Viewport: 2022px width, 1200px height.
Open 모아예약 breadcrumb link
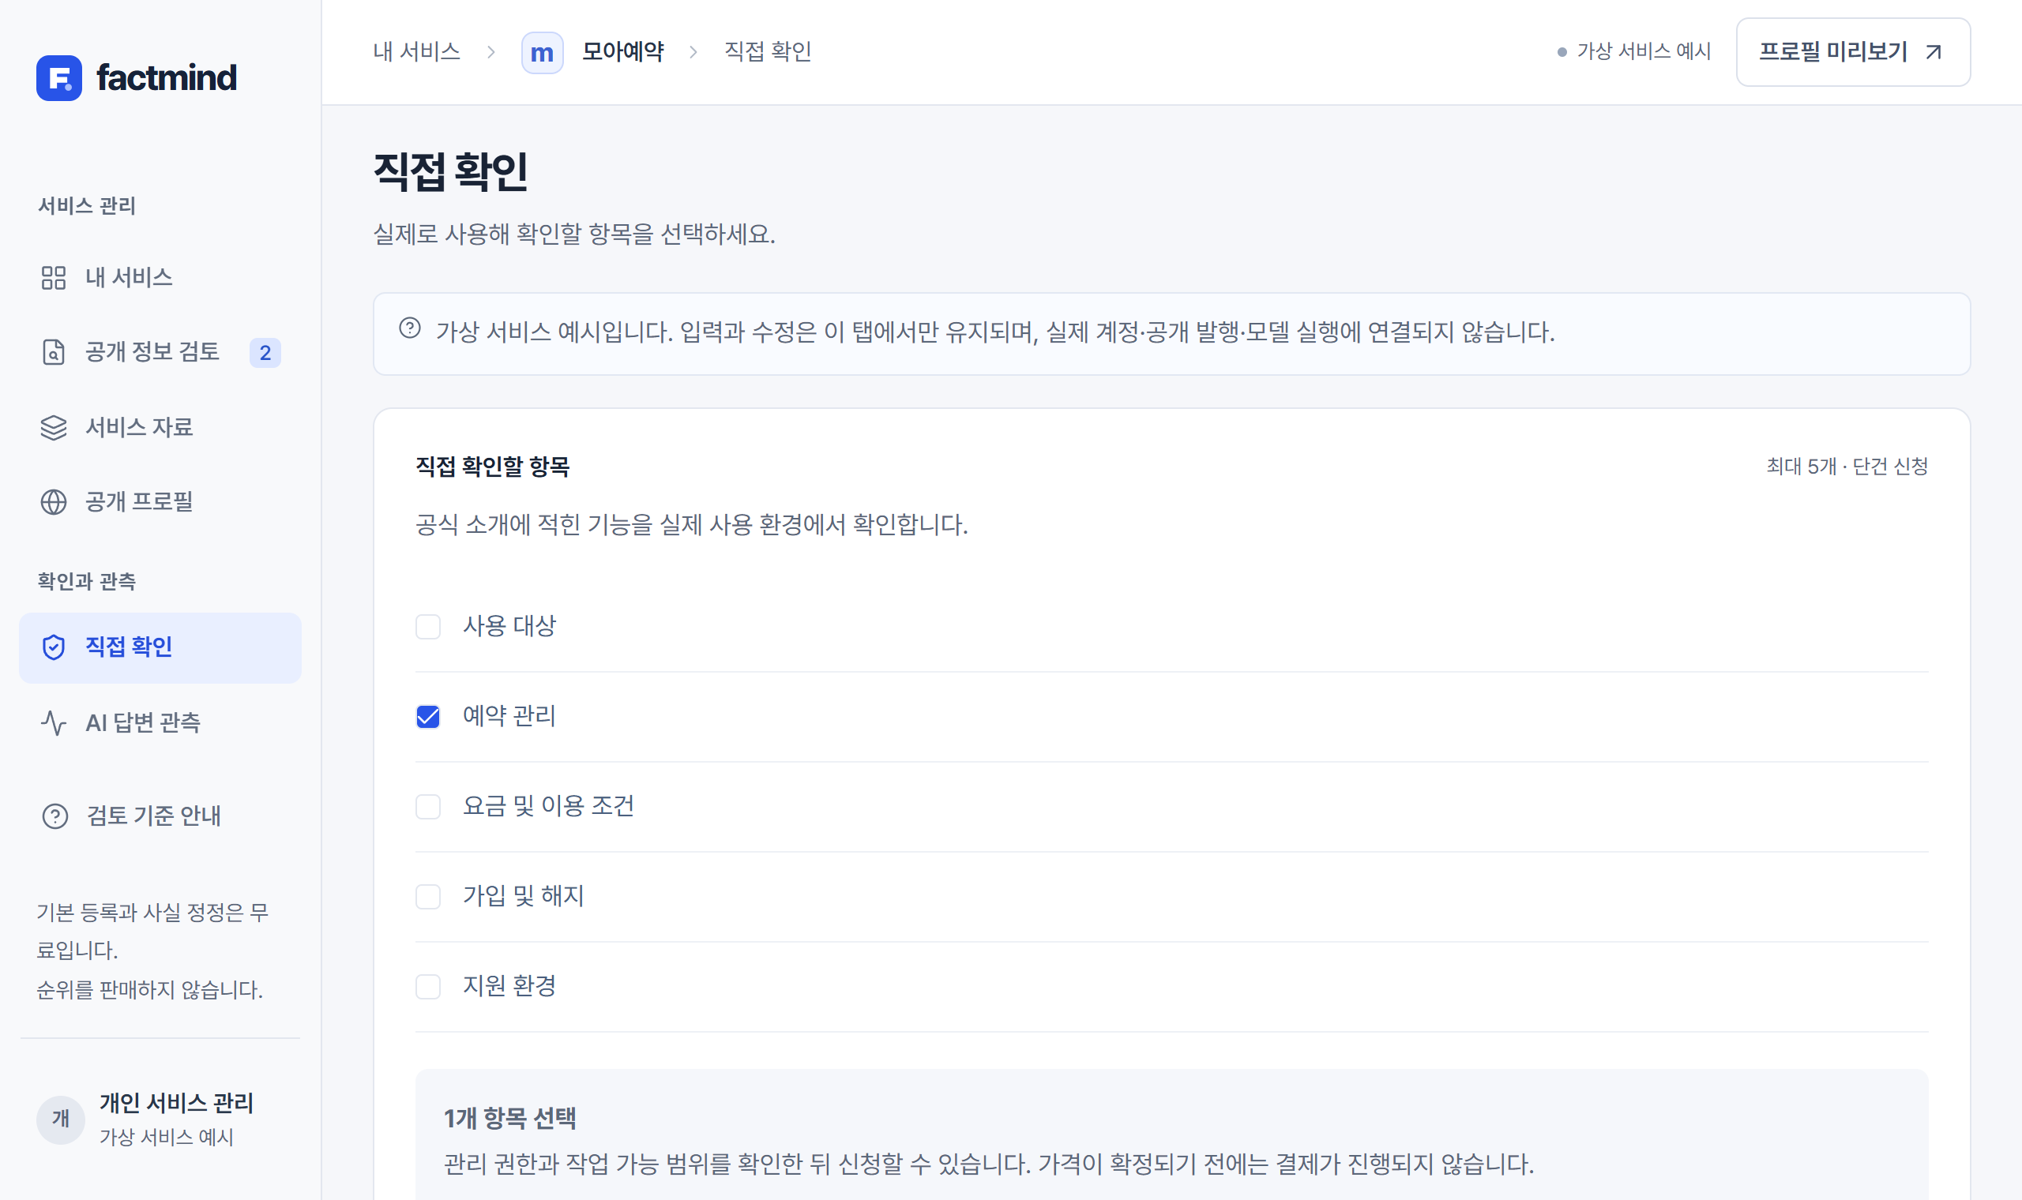click(x=622, y=52)
